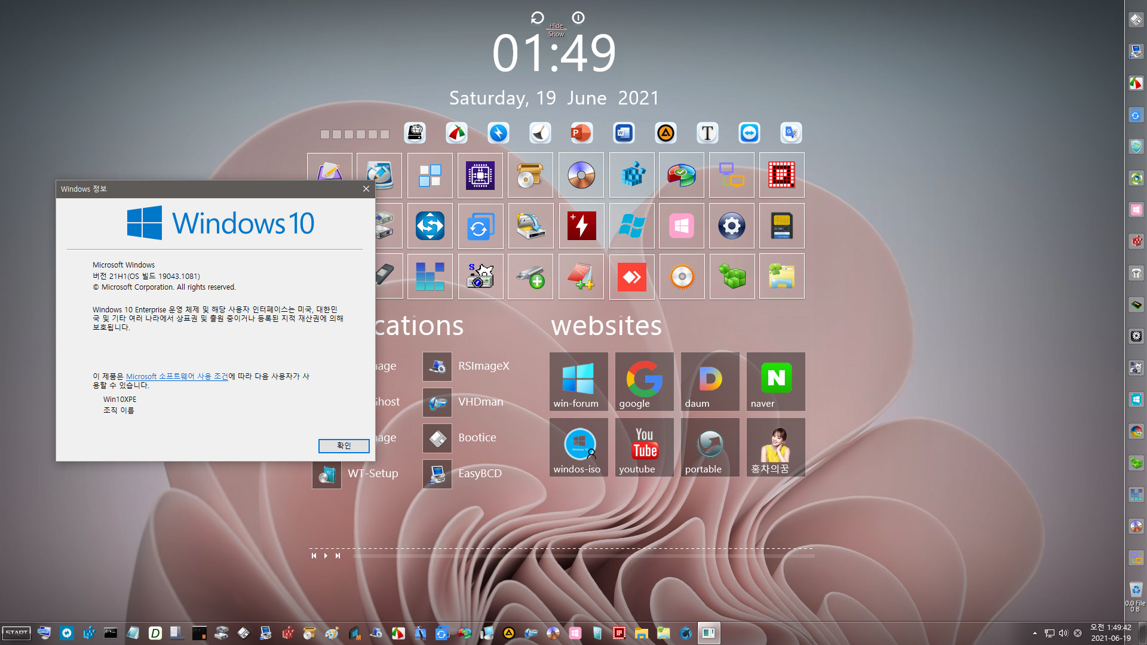Open the Google Translate icon
Screen dimensions: 1147x645
(x=791, y=133)
